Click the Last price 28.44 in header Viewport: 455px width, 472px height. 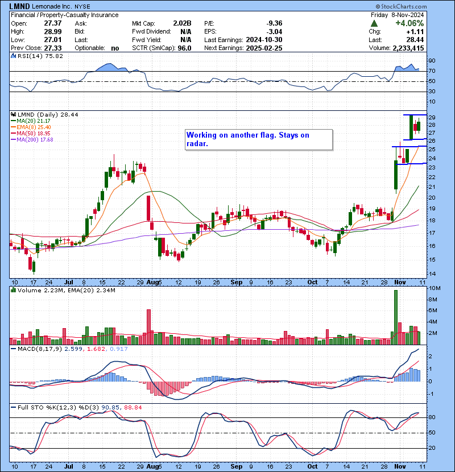416,40
